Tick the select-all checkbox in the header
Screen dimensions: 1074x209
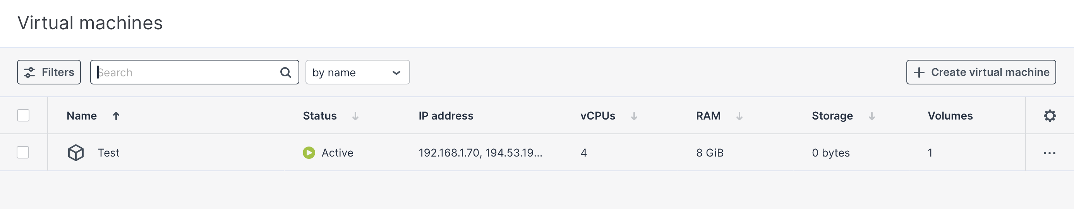click(23, 116)
